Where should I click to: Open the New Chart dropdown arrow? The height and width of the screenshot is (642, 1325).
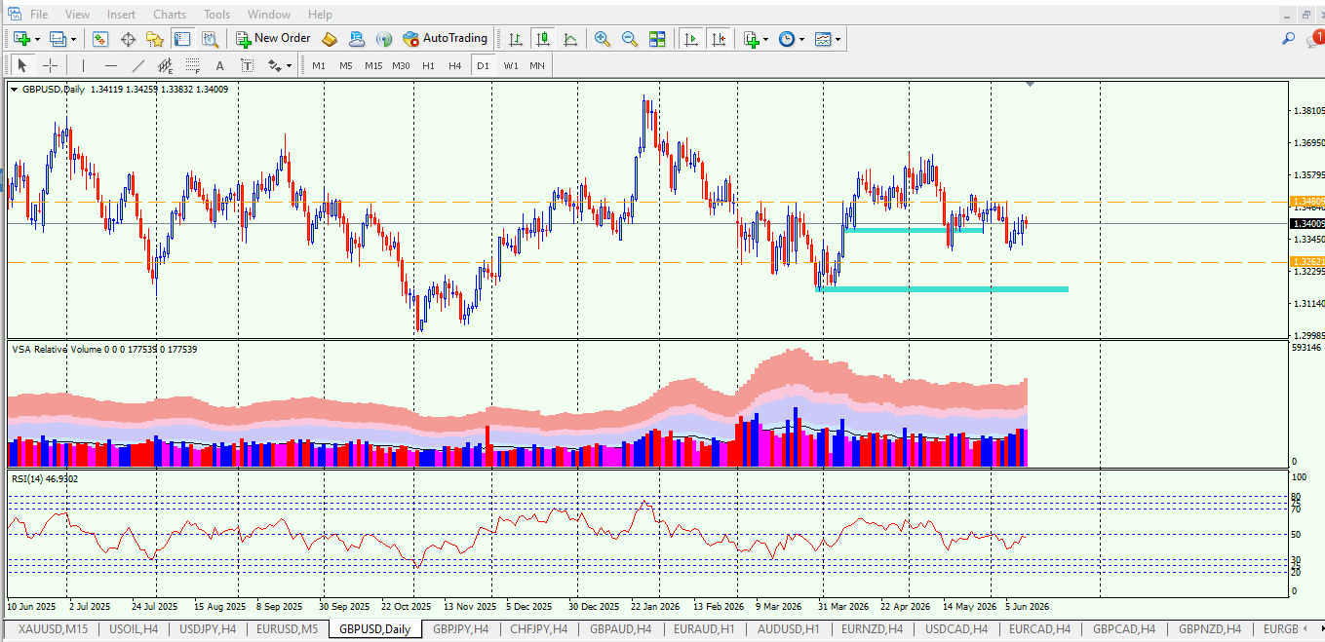coord(37,39)
